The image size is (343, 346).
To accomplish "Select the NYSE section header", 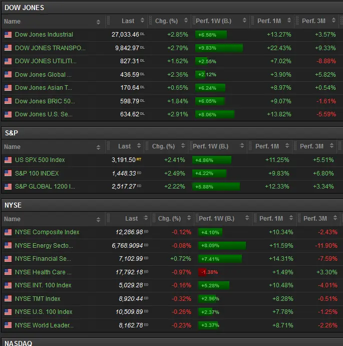I will [x=172, y=205].
